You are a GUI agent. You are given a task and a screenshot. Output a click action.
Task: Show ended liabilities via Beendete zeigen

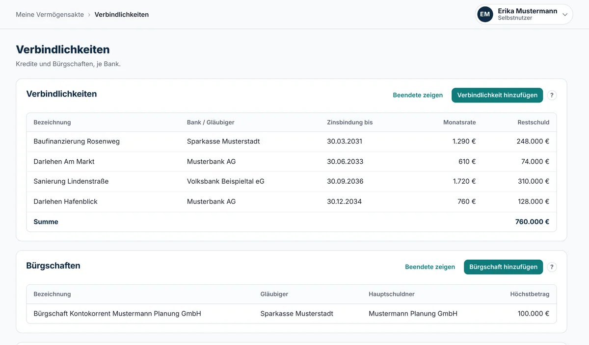pos(418,95)
